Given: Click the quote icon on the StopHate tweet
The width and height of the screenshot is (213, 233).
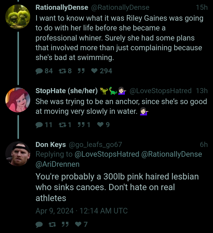Looking at the screenshot, I should (x=81, y=125).
